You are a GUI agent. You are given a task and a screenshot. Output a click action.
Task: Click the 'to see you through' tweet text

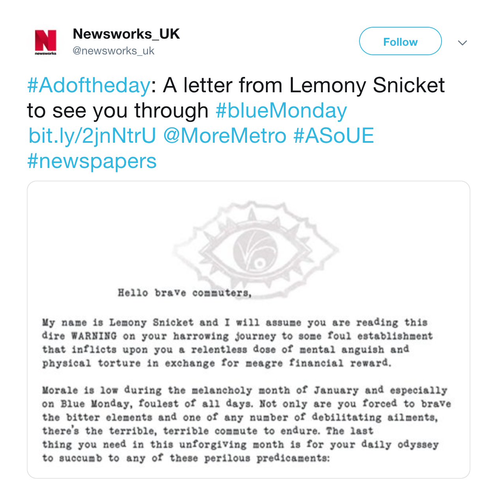(x=118, y=110)
